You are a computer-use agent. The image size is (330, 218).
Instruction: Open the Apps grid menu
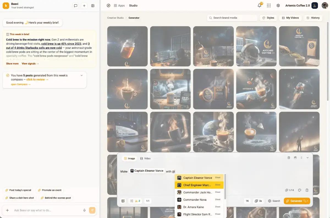119,5
